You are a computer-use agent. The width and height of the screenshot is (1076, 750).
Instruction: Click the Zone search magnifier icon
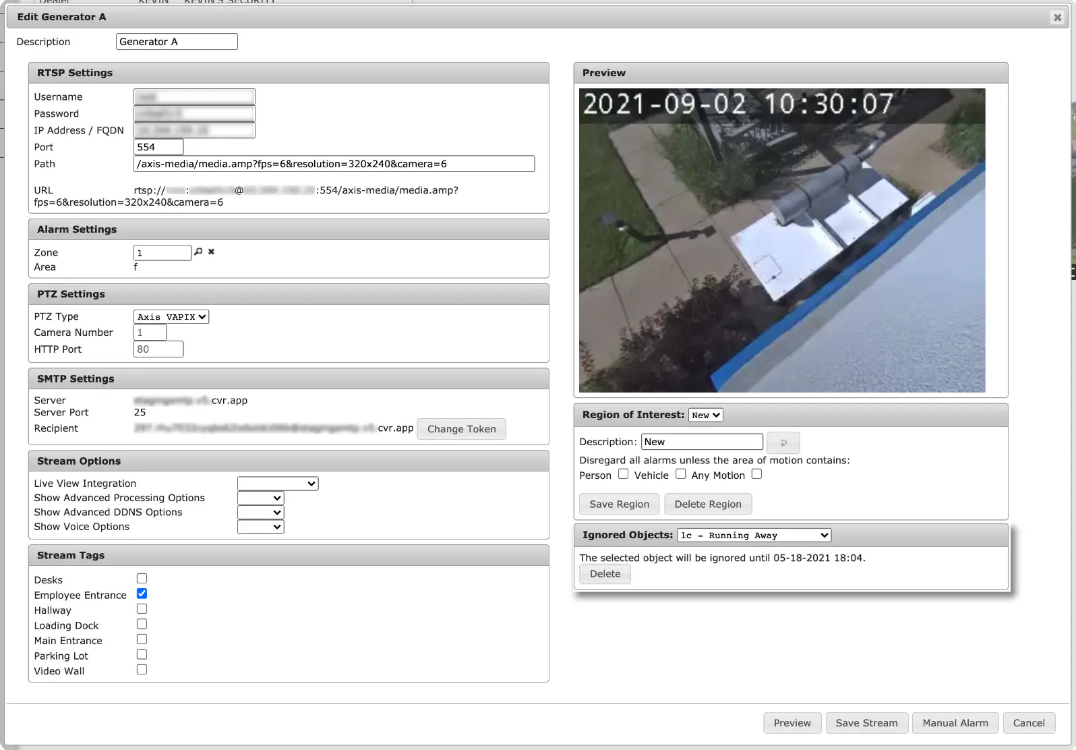[198, 252]
